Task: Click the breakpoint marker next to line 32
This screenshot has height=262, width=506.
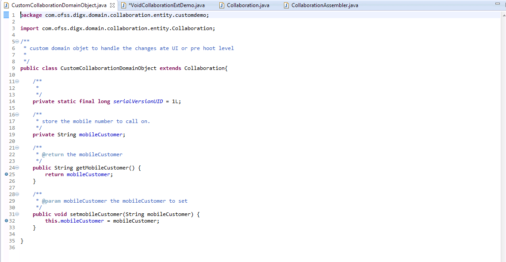Action: [x=5, y=221]
